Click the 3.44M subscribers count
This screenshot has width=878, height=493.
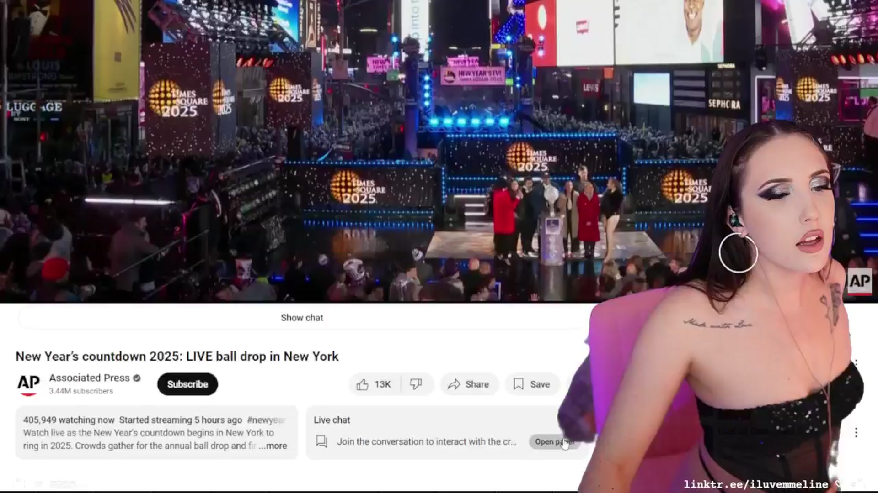click(x=81, y=391)
